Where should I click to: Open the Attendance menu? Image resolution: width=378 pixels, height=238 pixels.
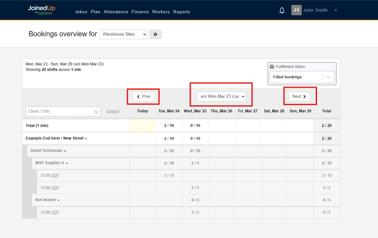[116, 12]
